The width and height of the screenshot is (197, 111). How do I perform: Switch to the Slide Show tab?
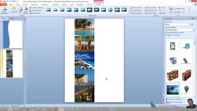55,5
